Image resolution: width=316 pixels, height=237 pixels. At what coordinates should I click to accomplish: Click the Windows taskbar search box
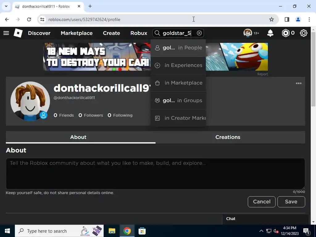(59, 231)
